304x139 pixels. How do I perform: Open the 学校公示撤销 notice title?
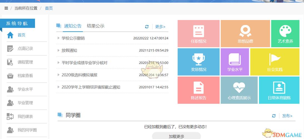click(73, 38)
